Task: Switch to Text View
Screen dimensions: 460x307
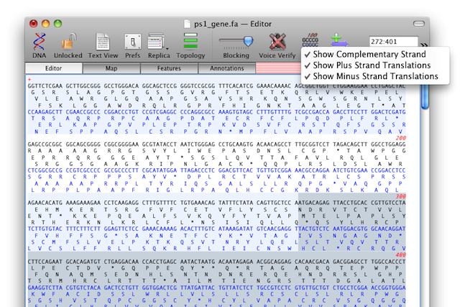Action: (x=103, y=42)
